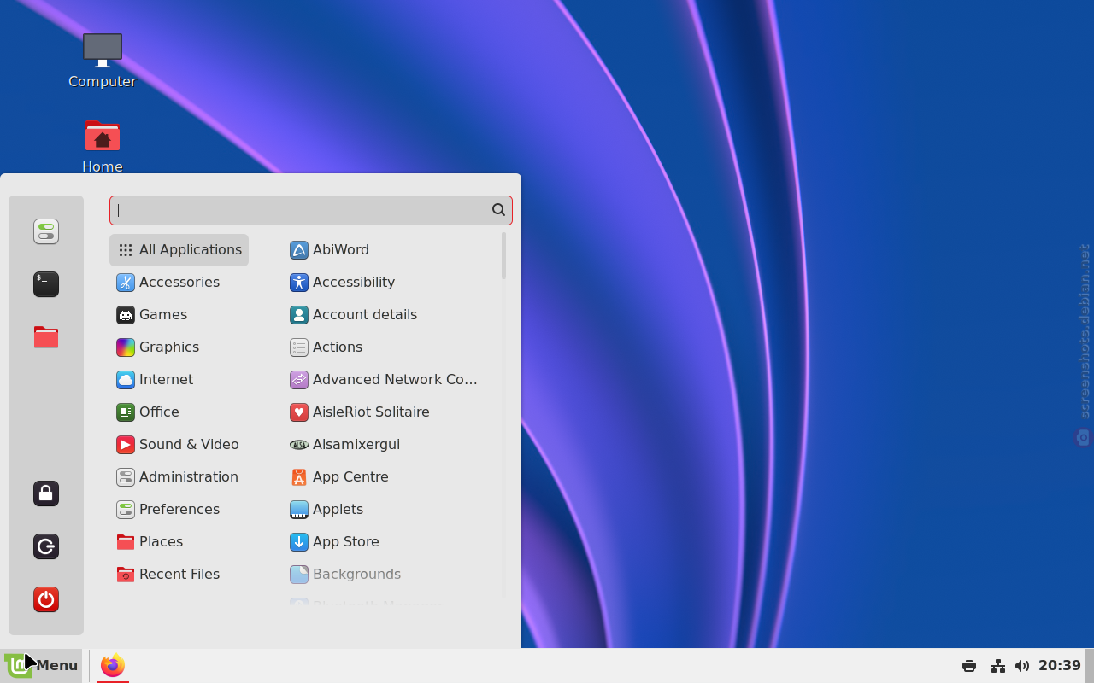Click the printer tray icon
Image resolution: width=1094 pixels, height=683 pixels.
coord(969,666)
